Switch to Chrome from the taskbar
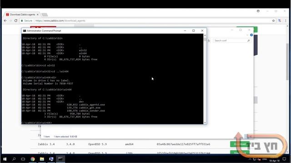The width and height of the screenshot is (291, 163). point(33,159)
